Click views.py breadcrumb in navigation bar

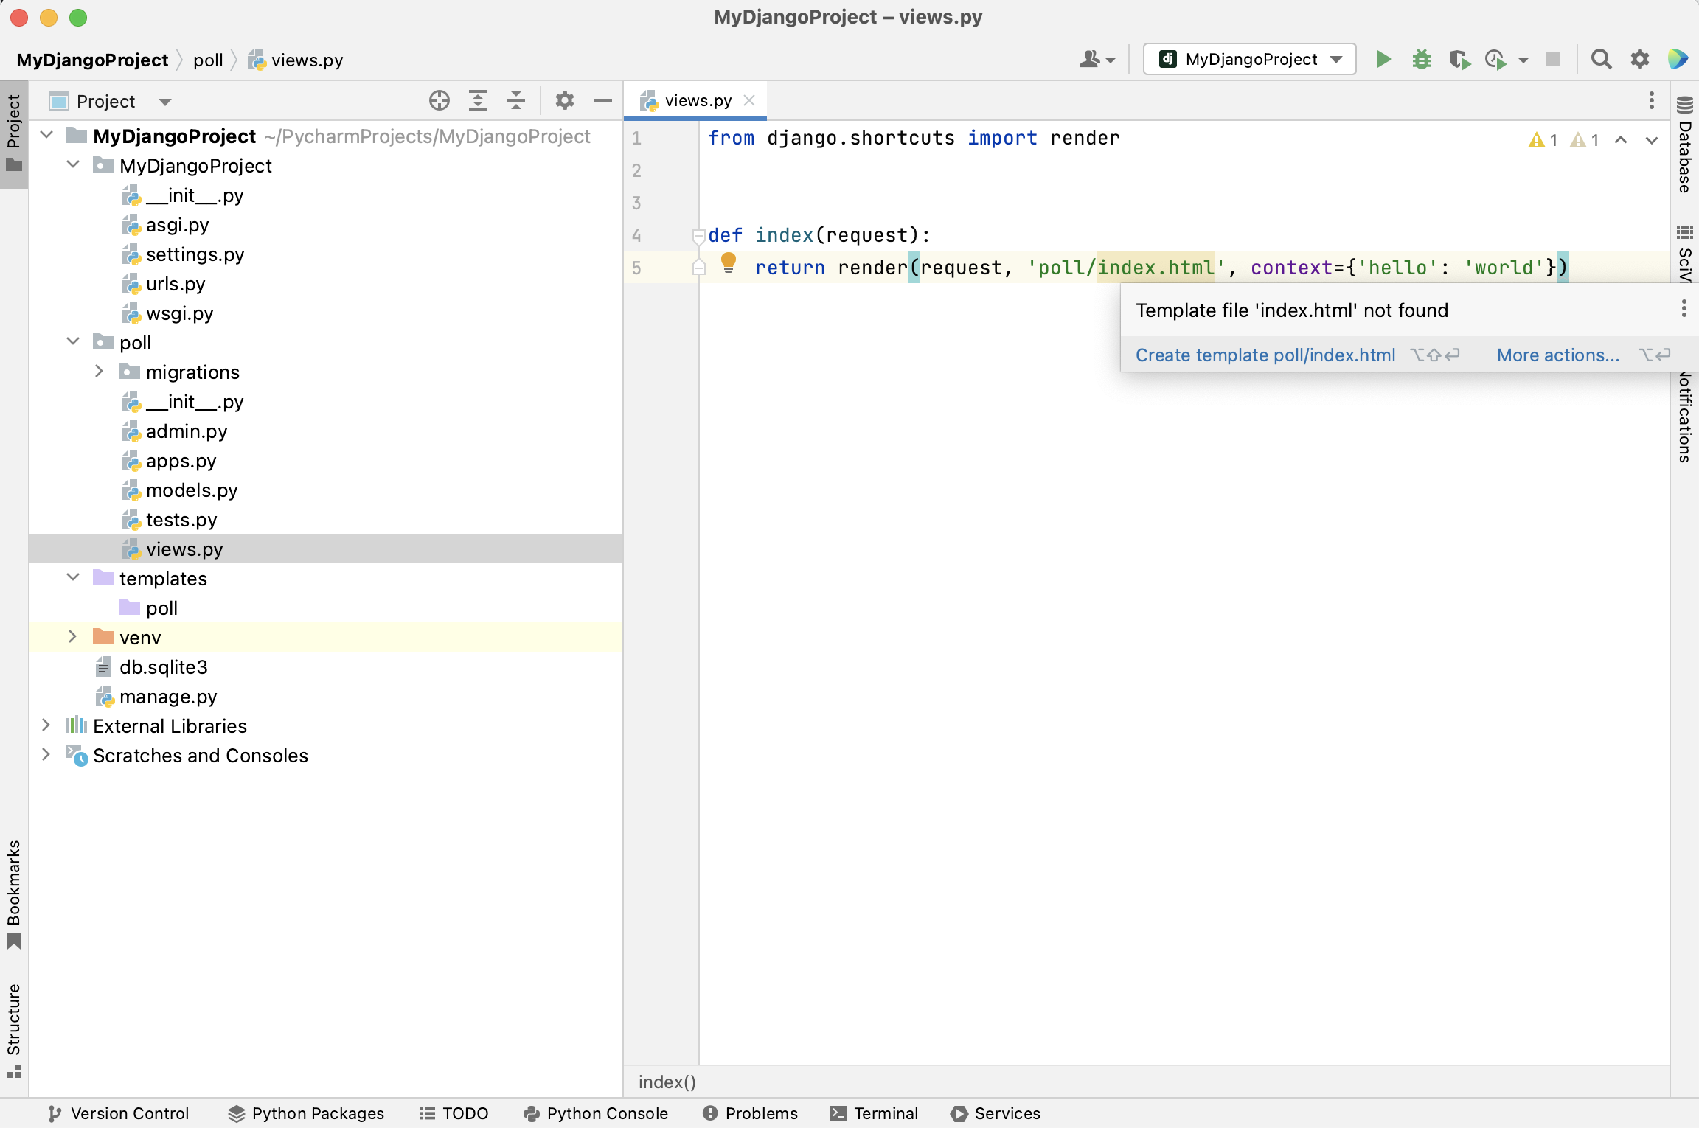[296, 60]
